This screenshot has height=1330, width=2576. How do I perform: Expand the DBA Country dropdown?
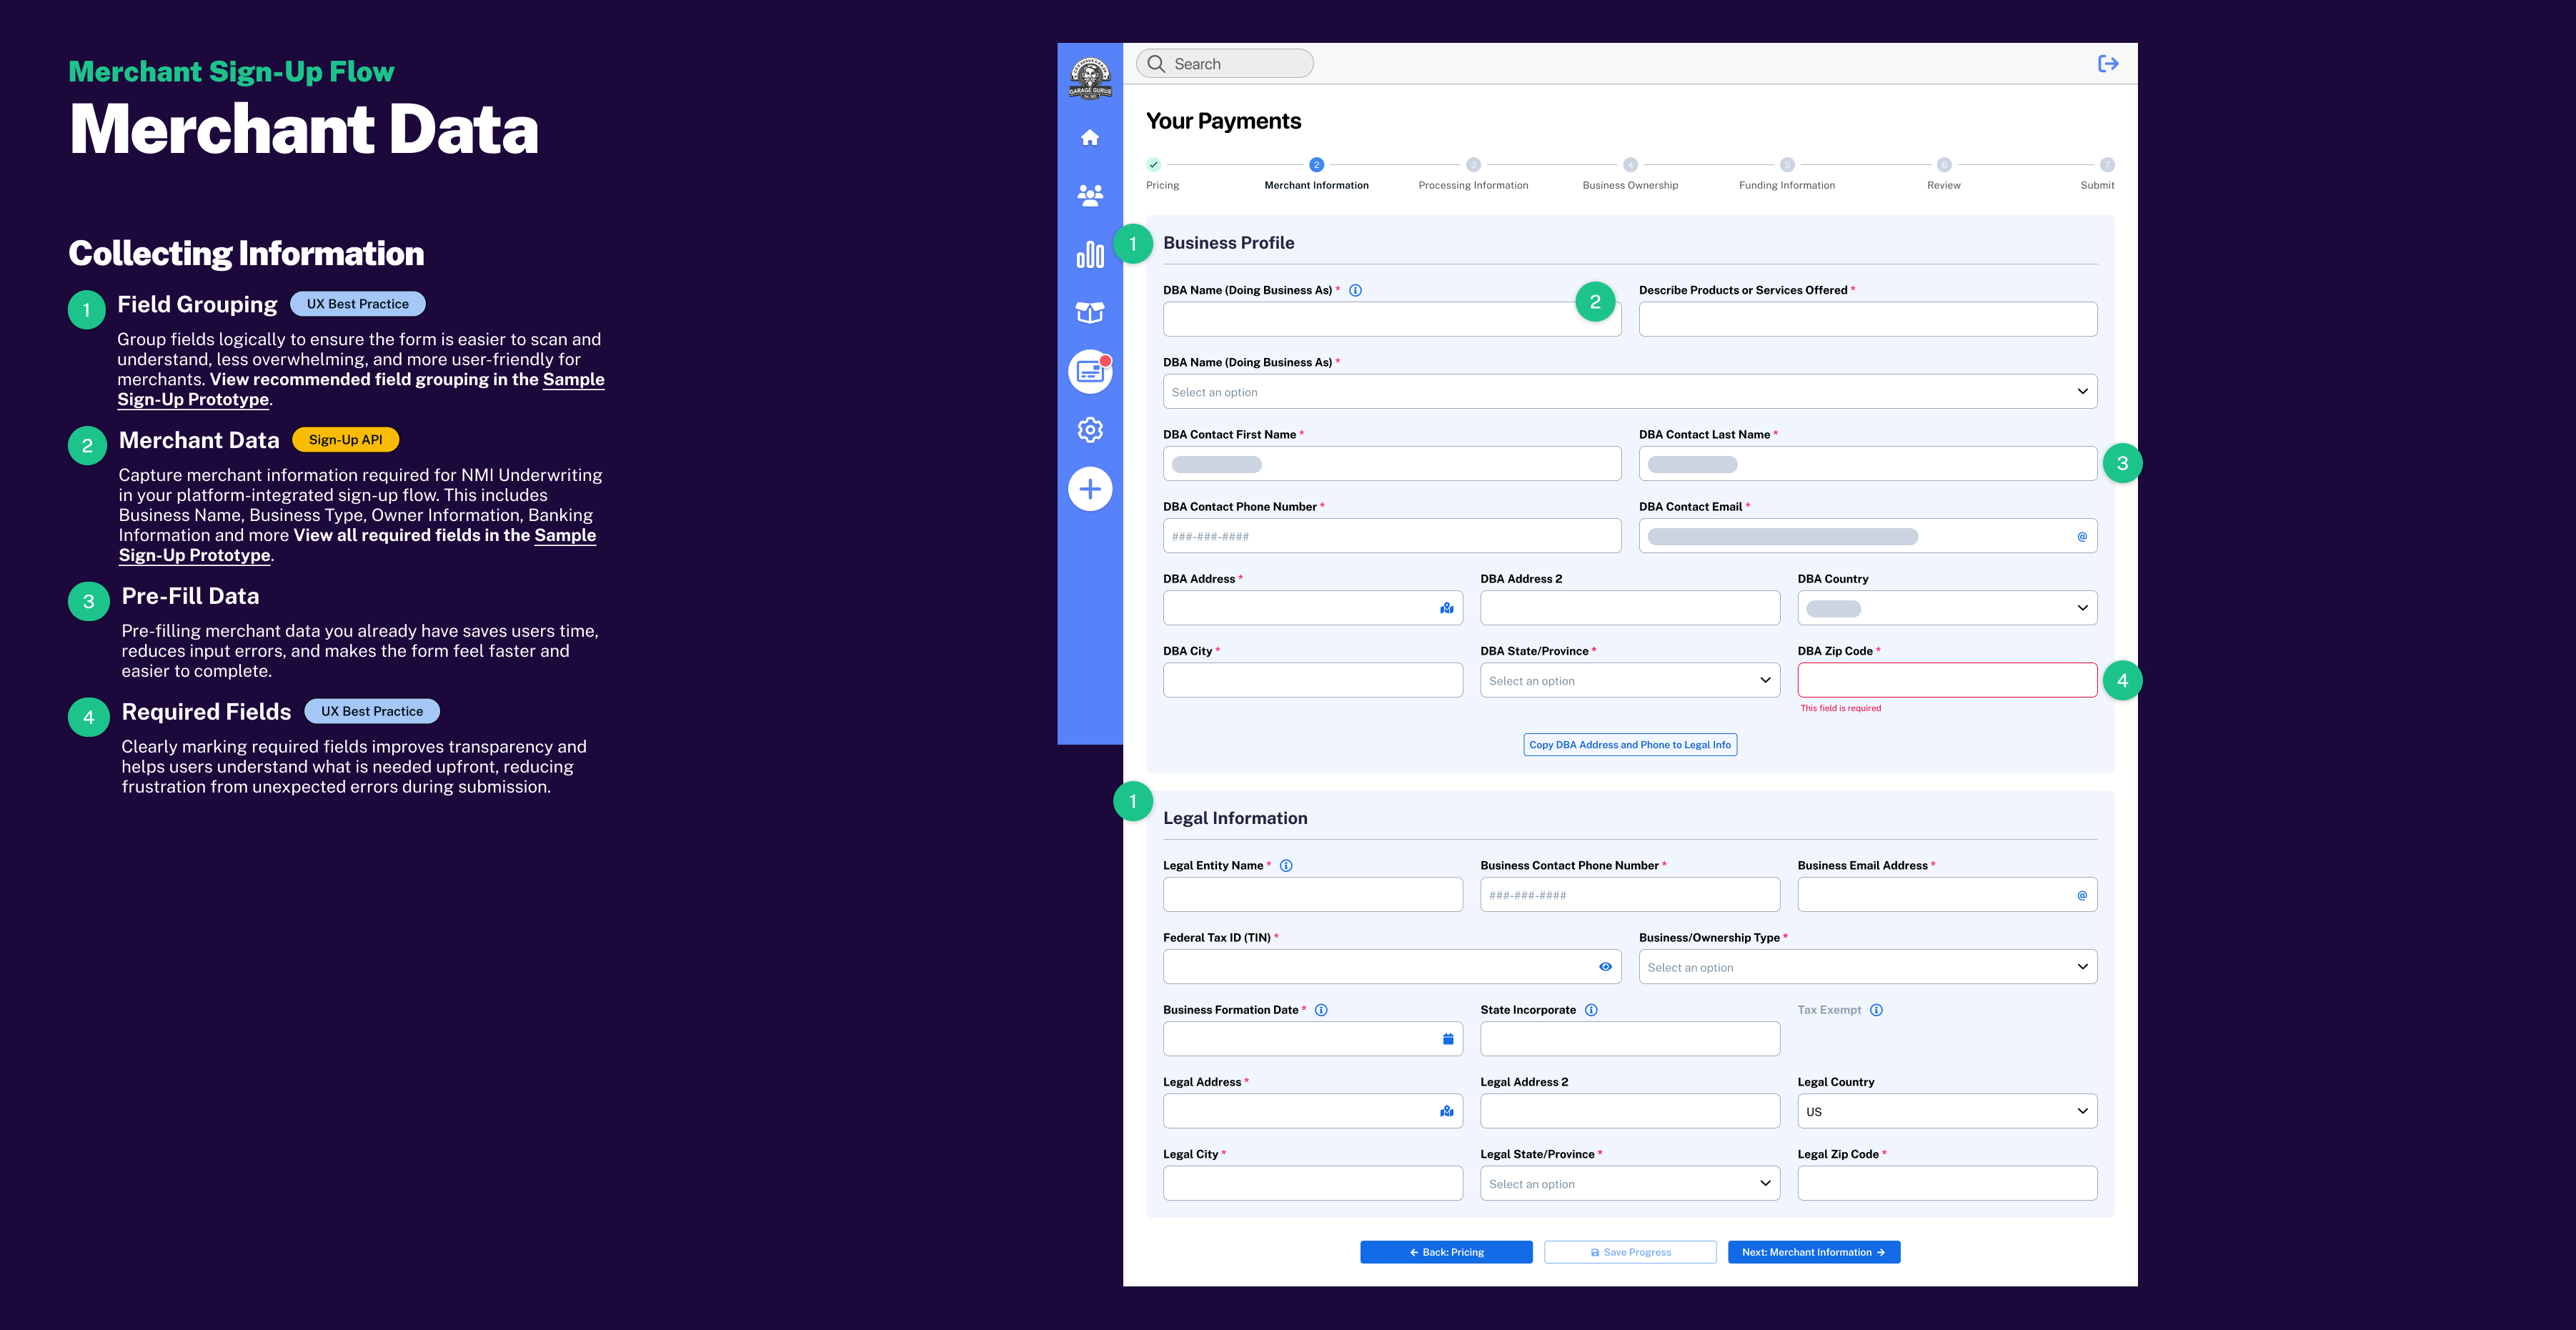click(x=1947, y=608)
